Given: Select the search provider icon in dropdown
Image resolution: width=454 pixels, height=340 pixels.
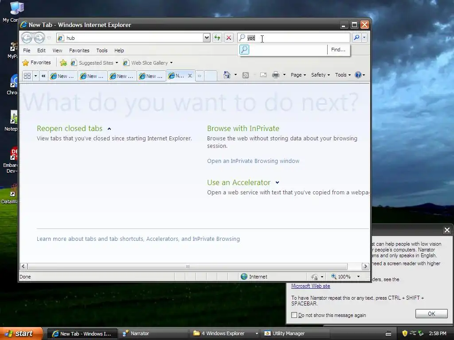Looking at the screenshot, I should [x=244, y=50].
